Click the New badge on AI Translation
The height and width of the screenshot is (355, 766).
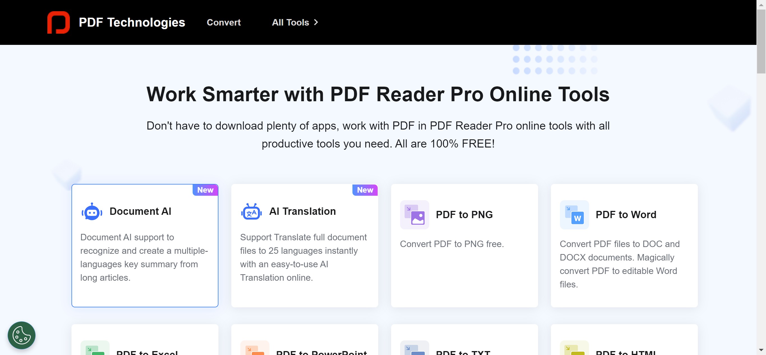click(x=365, y=190)
